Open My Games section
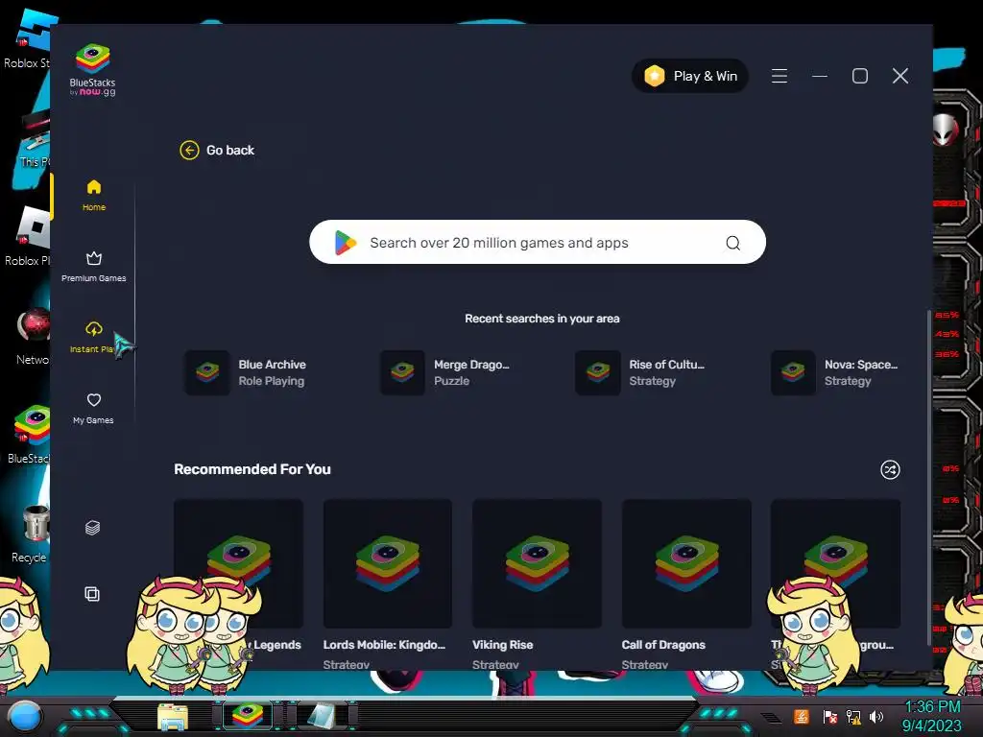983x737 pixels. point(93,408)
